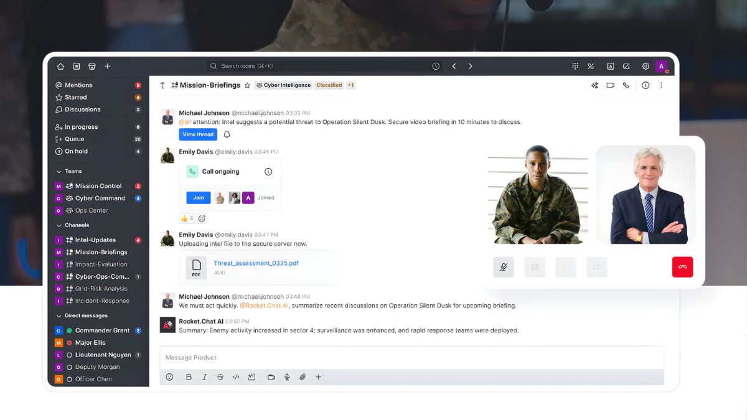Toggle microphone mute in call window
Image resolution: width=747 pixels, height=420 pixels.
504,267
